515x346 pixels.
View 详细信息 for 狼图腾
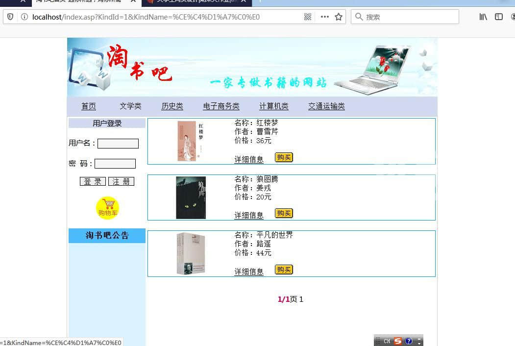[249, 216]
